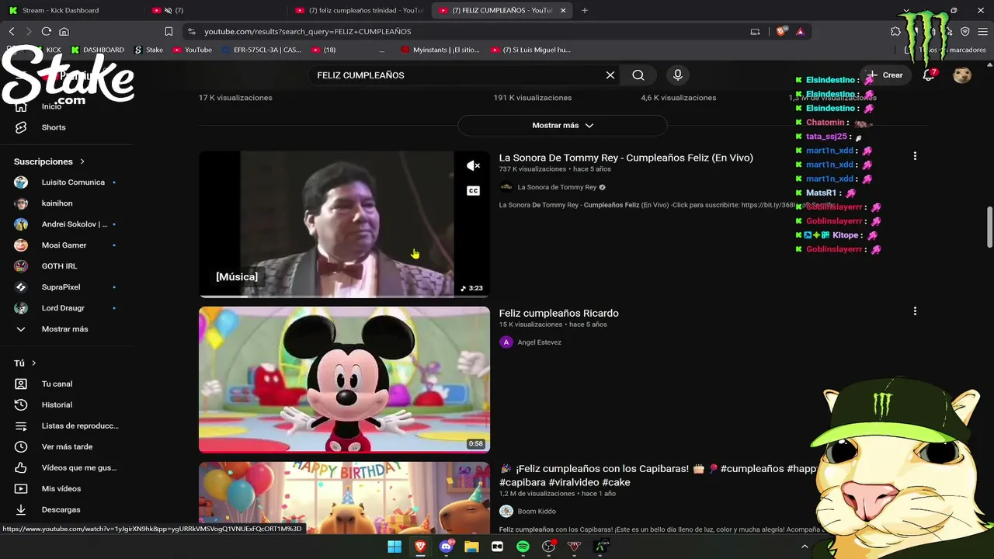994x559 pixels.
Task: Clear the YouTube search query
Action: click(x=610, y=75)
